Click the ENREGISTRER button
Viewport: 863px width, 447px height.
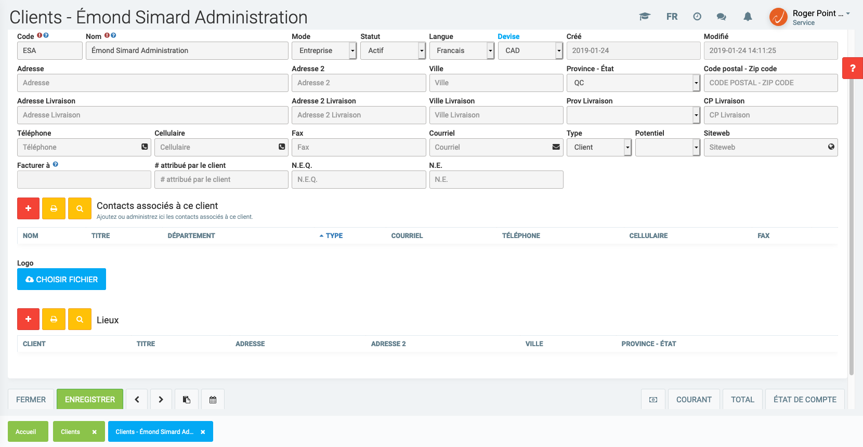coord(90,400)
